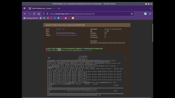175x98 pixels.
Task: Open the Getting Started bookmark
Action: pos(31,18)
